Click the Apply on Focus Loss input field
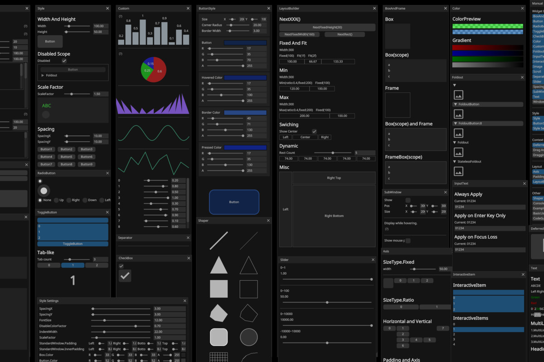The image size is (544, 362). (x=490, y=249)
